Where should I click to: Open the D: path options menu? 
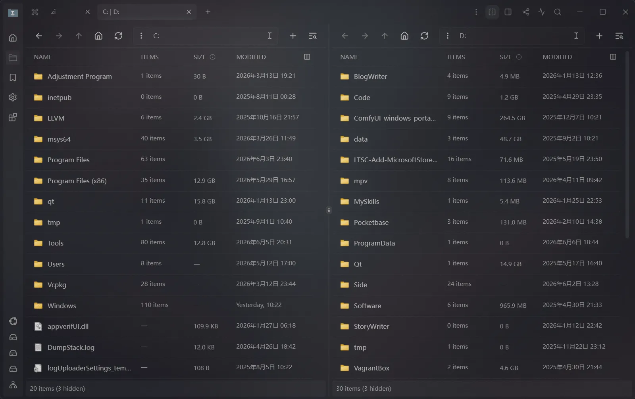(x=448, y=36)
